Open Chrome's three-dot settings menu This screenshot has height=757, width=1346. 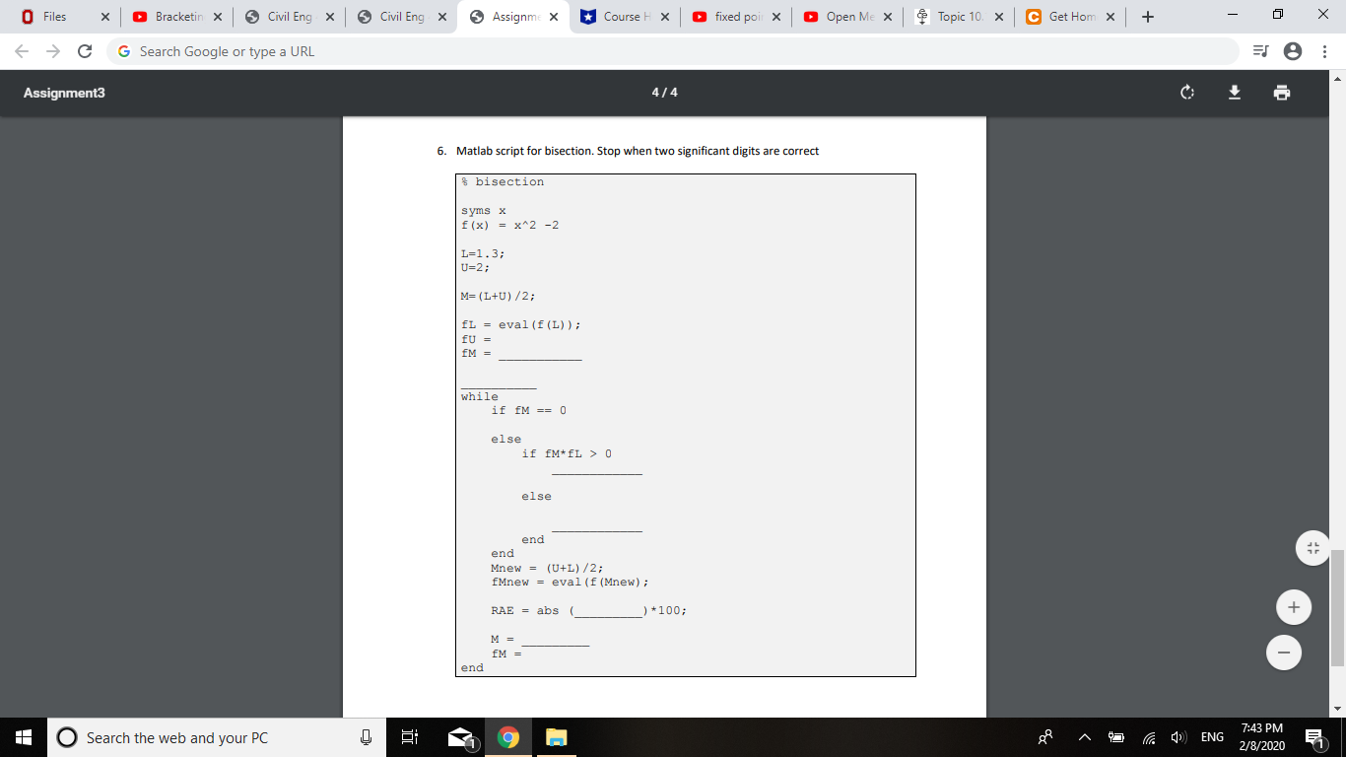point(1325,50)
